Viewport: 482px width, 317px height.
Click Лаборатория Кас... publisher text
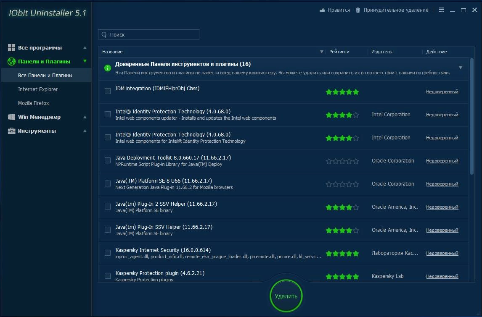(395, 253)
